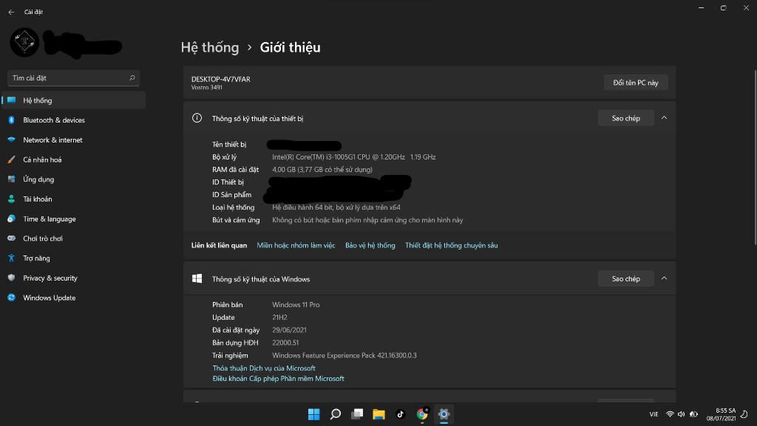Open "Điều khoản Cấp phép Phần mềm Microsoft" link
The image size is (757, 426).
click(x=279, y=379)
